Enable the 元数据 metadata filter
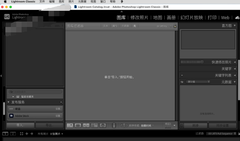This screenshot has height=141, width=240. point(125,26)
